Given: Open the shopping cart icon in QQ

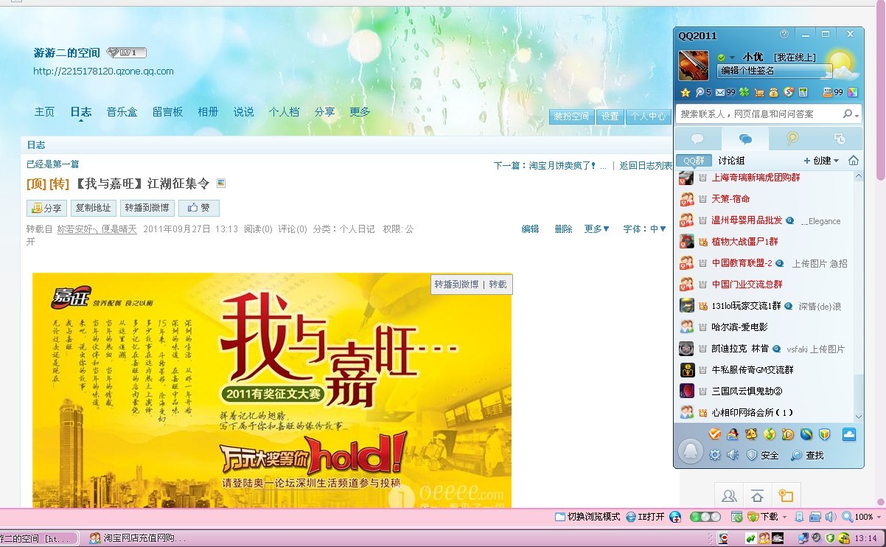Looking at the screenshot, I should pyautogui.click(x=759, y=92).
